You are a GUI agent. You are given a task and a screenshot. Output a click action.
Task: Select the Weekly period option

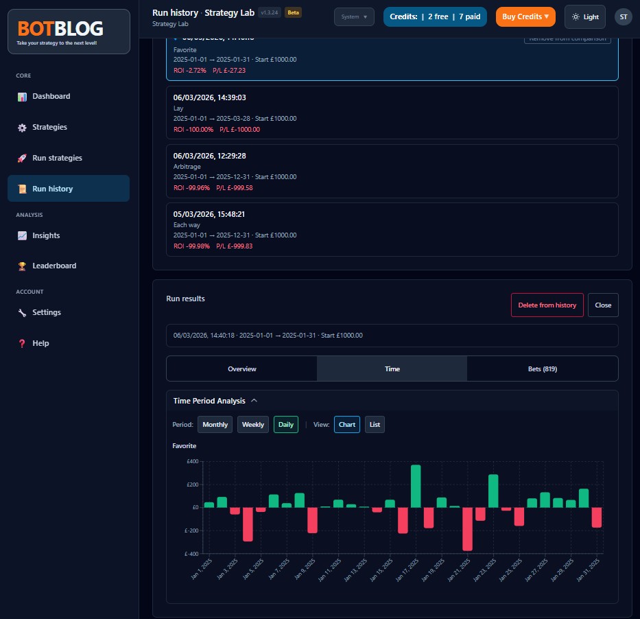click(252, 424)
